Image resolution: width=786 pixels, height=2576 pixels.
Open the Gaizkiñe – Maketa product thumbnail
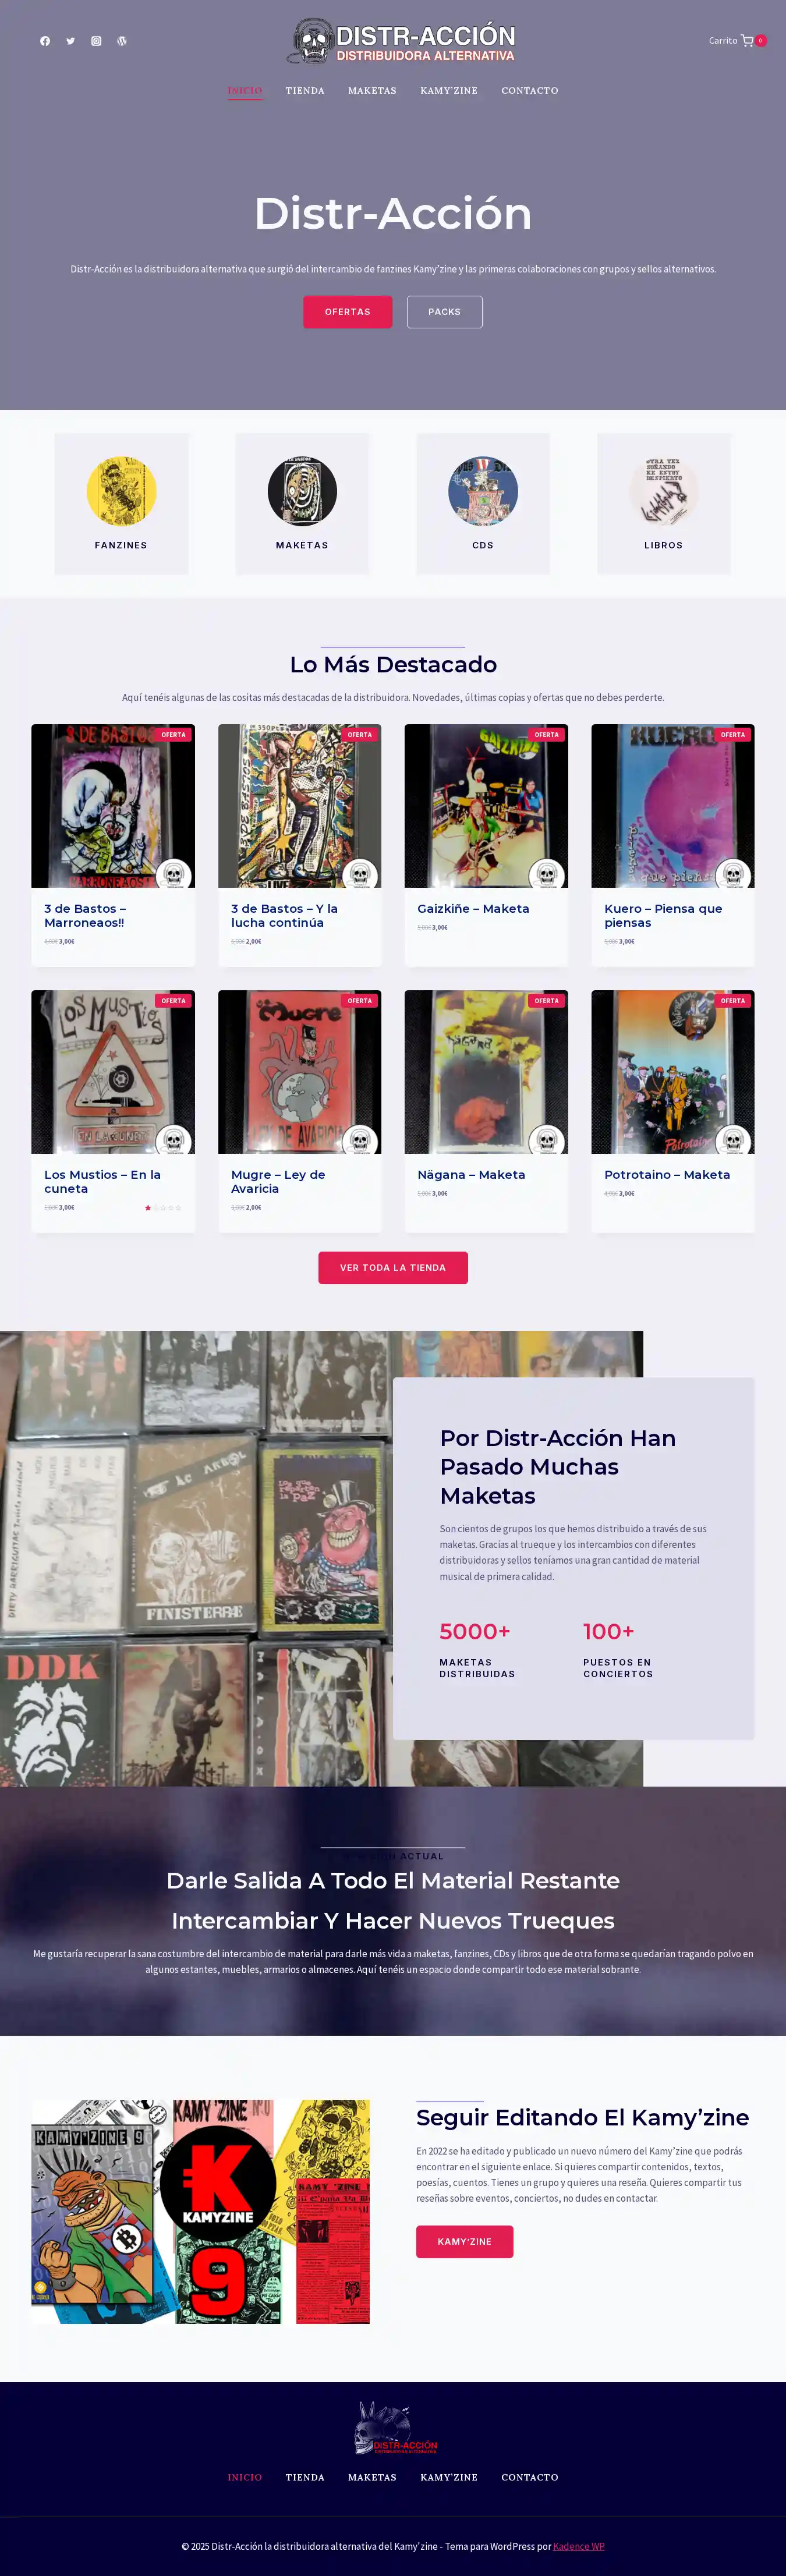[x=486, y=806]
